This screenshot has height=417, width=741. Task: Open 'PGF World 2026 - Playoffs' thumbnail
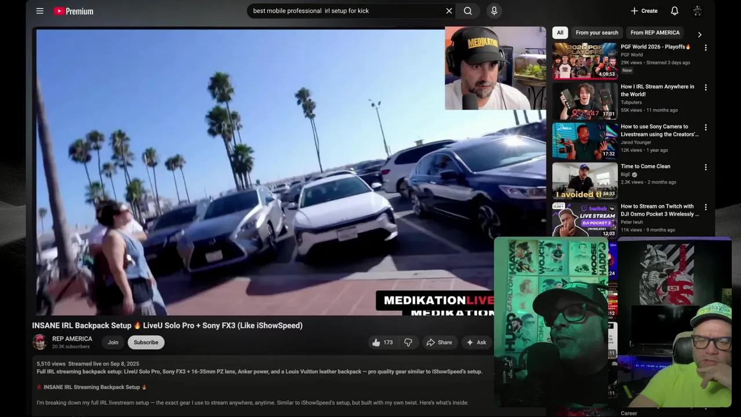(x=585, y=61)
